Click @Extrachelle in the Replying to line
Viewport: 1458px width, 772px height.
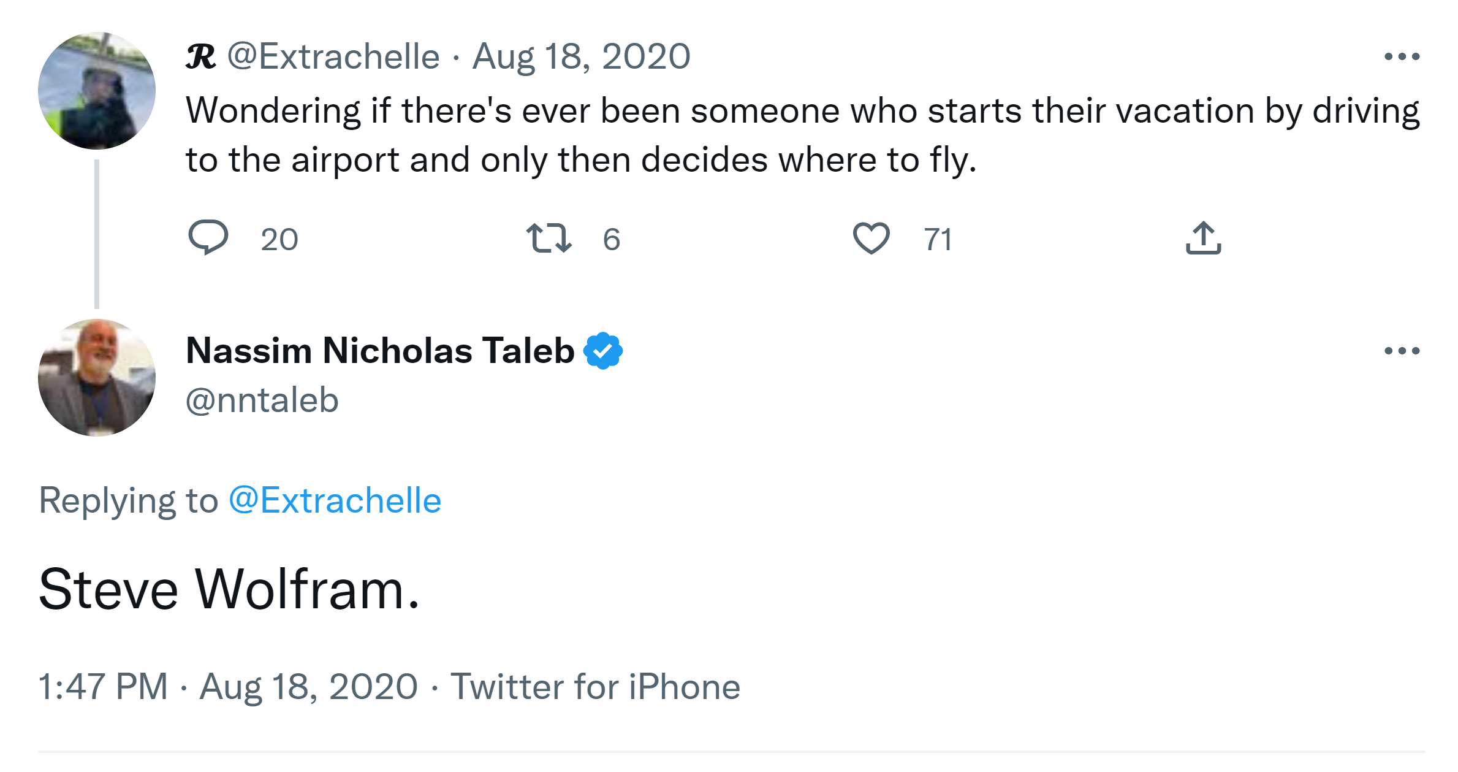pyautogui.click(x=335, y=500)
